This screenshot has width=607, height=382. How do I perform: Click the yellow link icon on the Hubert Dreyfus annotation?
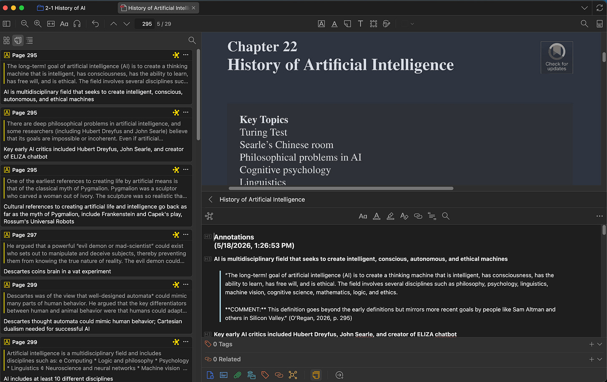pos(176,113)
